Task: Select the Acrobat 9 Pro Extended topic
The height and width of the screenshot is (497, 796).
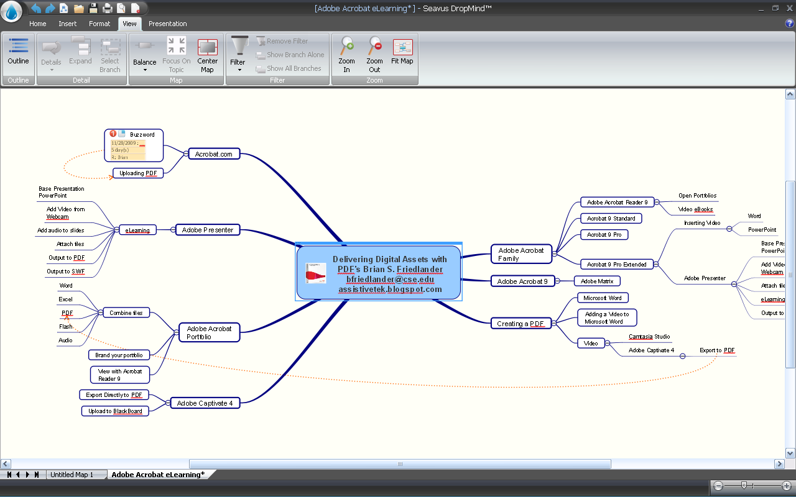Action: (617, 265)
